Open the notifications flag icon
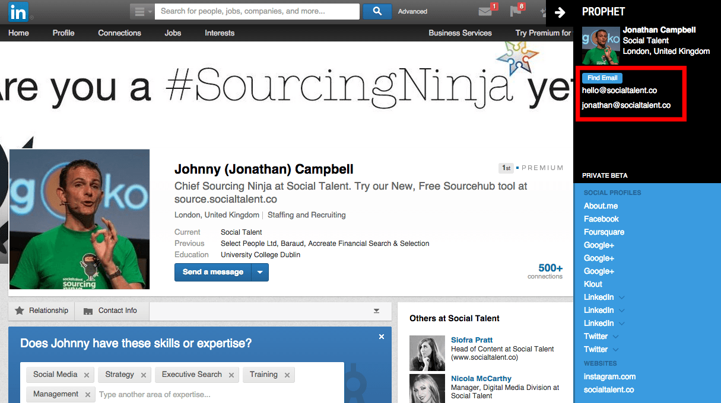 pyautogui.click(x=516, y=11)
